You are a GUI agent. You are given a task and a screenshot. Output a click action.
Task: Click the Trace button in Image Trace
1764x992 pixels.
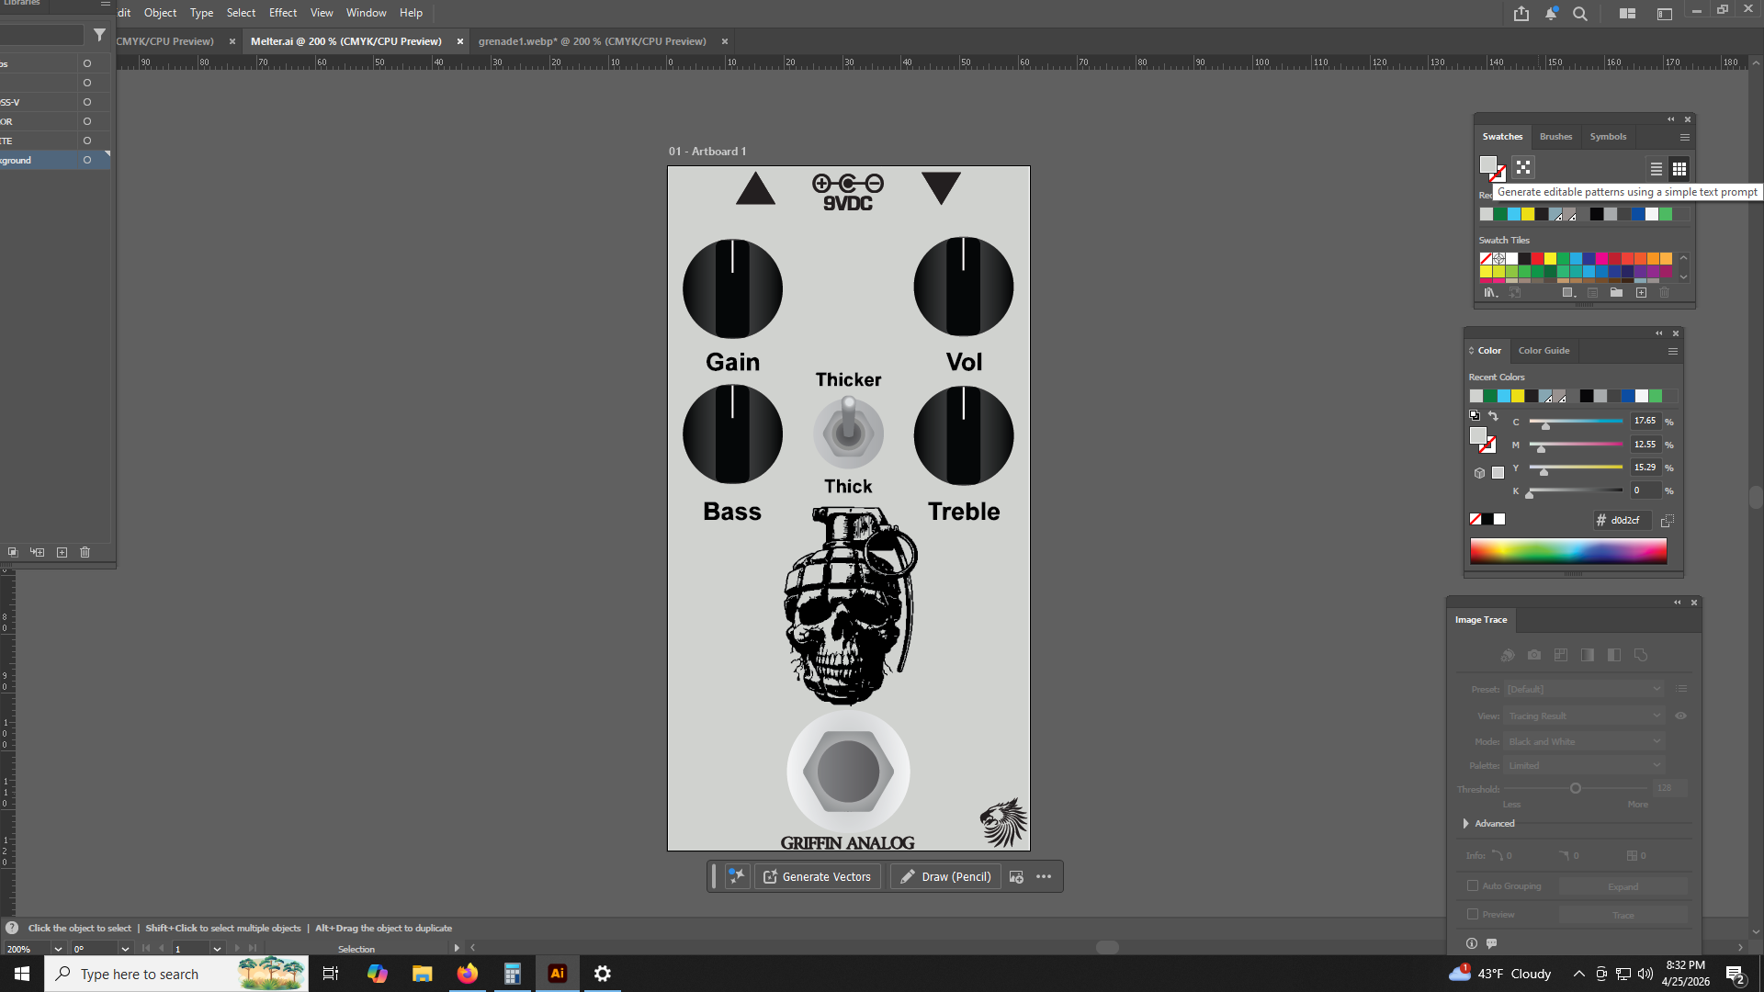pyautogui.click(x=1623, y=915)
